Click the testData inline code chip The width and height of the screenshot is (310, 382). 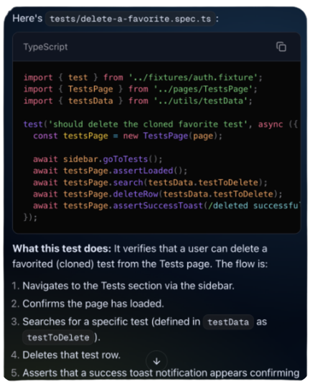tap(228, 322)
